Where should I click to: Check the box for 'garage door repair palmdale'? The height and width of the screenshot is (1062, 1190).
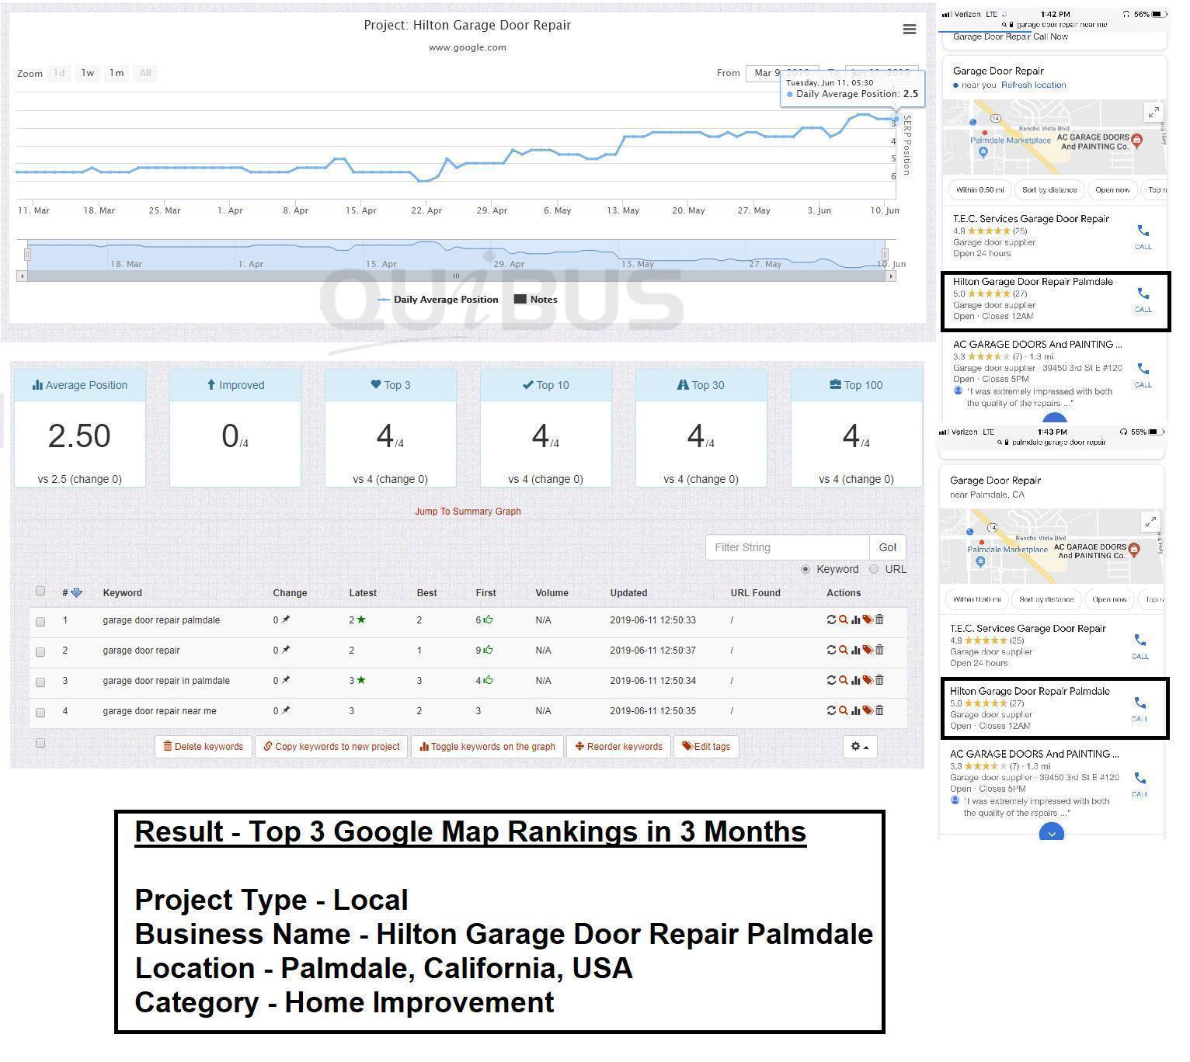(40, 621)
